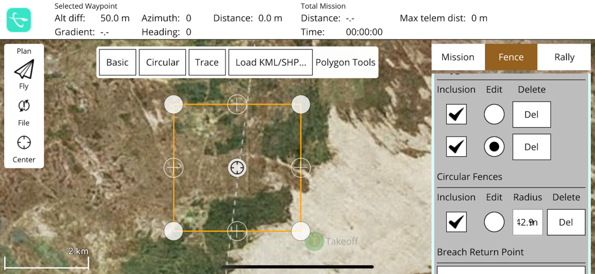Open the File sync icon
This screenshot has height=274, width=595.
[x=24, y=106]
